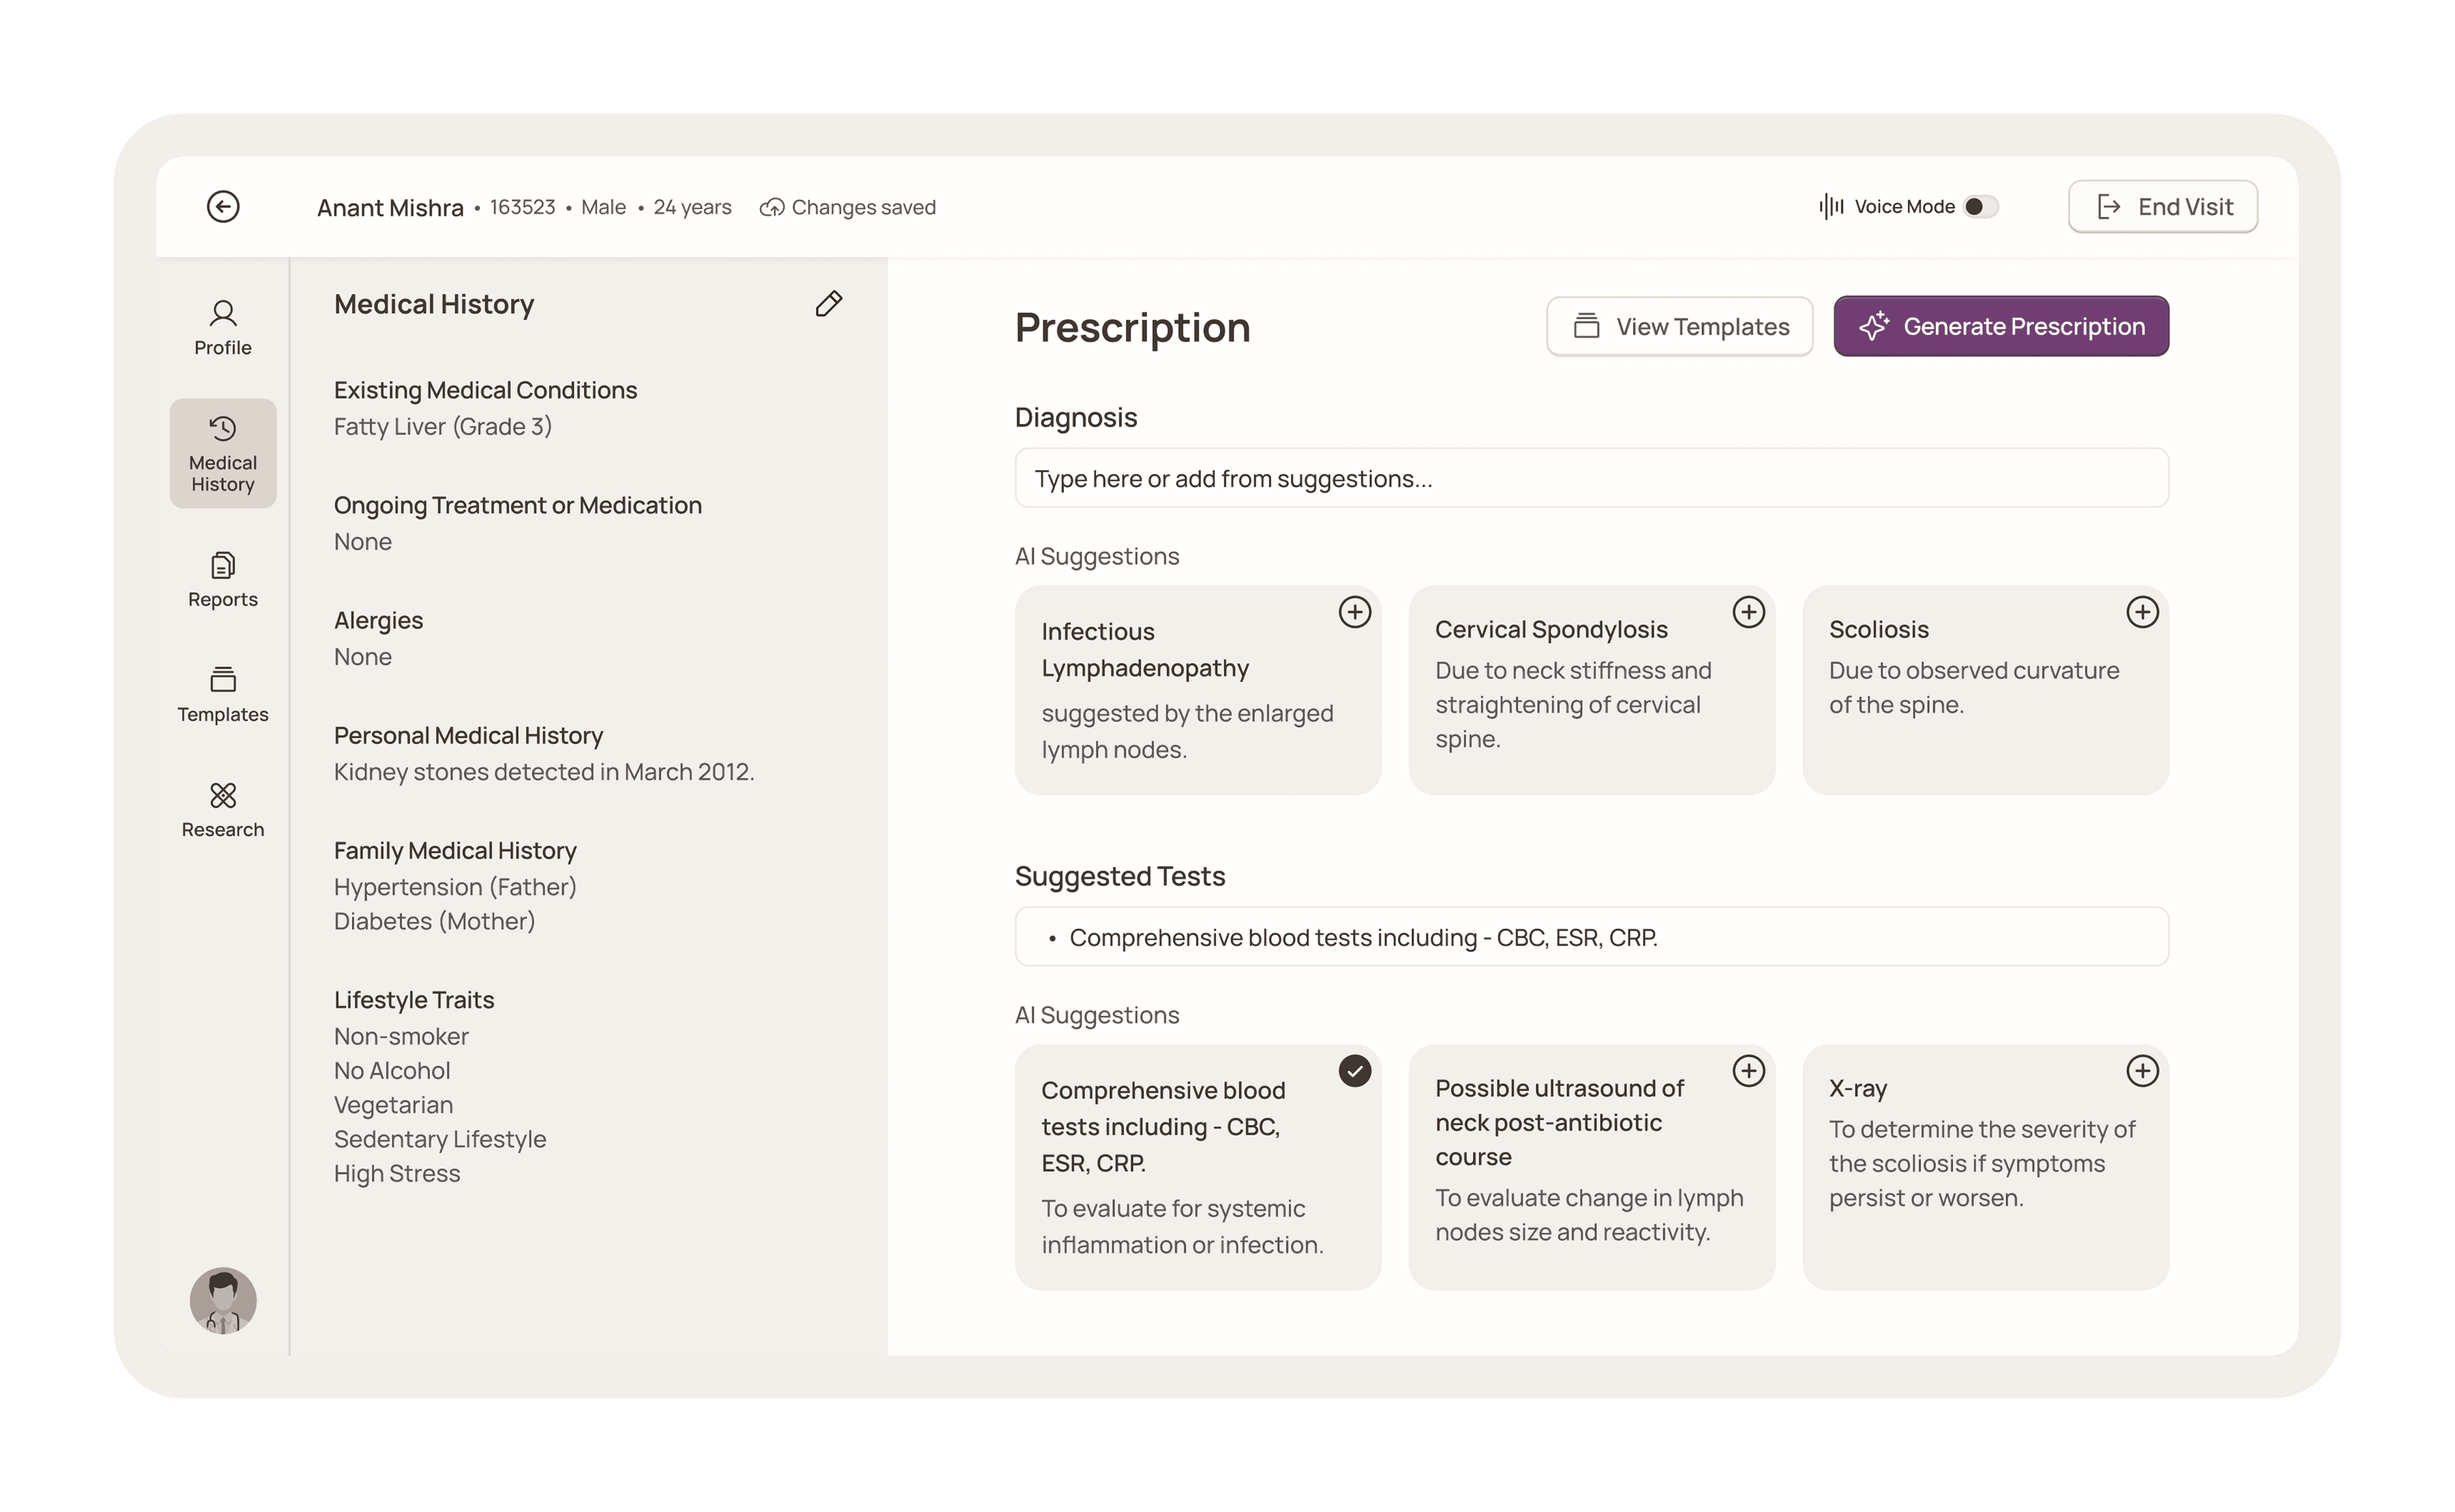
Task: Click the Generate Prescription button
Action: pyautogui.click(x=2001, y=326)
